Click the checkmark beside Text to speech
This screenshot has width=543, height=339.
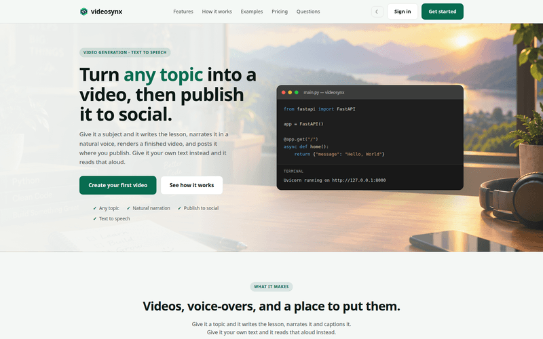pos(94,218)
